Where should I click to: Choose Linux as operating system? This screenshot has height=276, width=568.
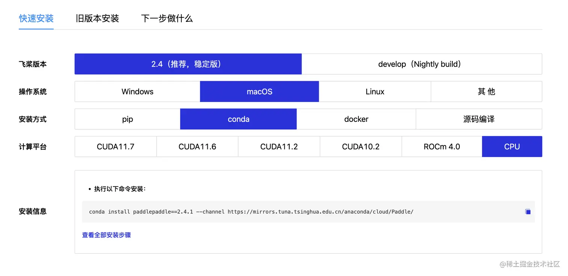pos(375,91)
